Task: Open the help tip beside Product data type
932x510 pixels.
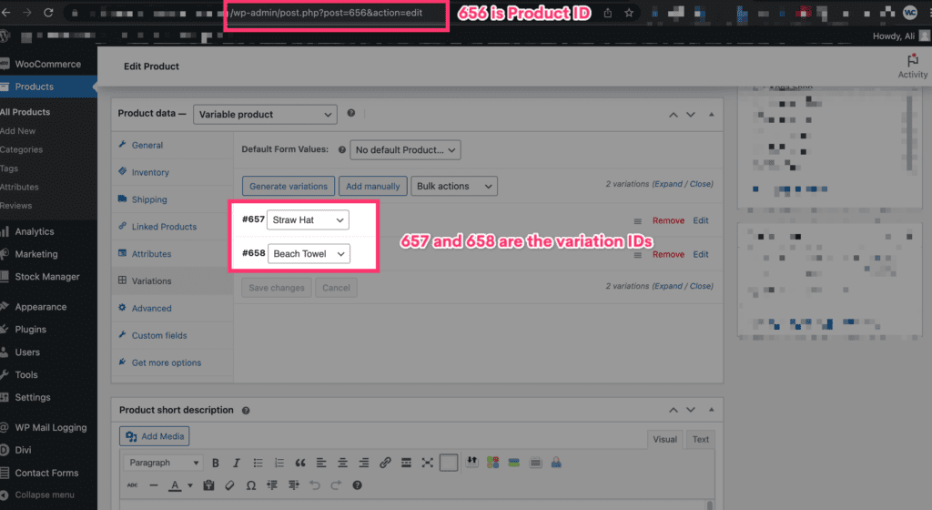Action: tap(351, 113)
